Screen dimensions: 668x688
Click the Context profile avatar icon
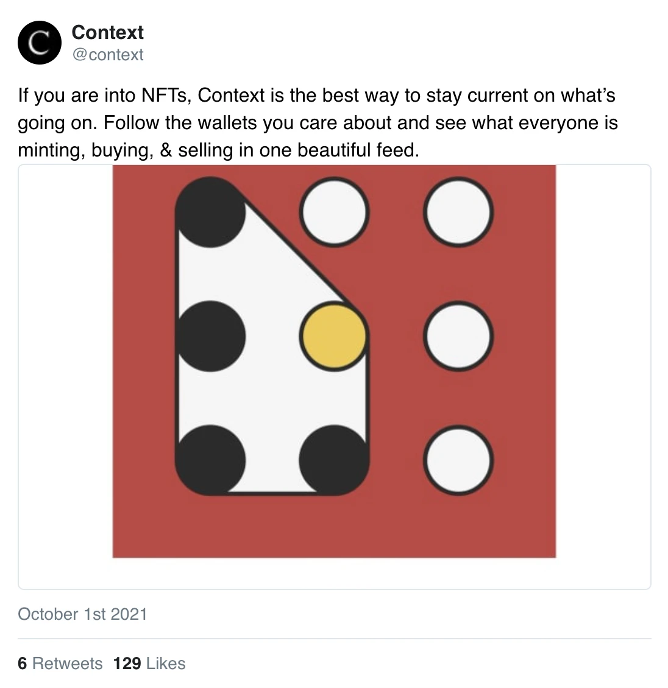pyautogui.click(x=40, y=43)
